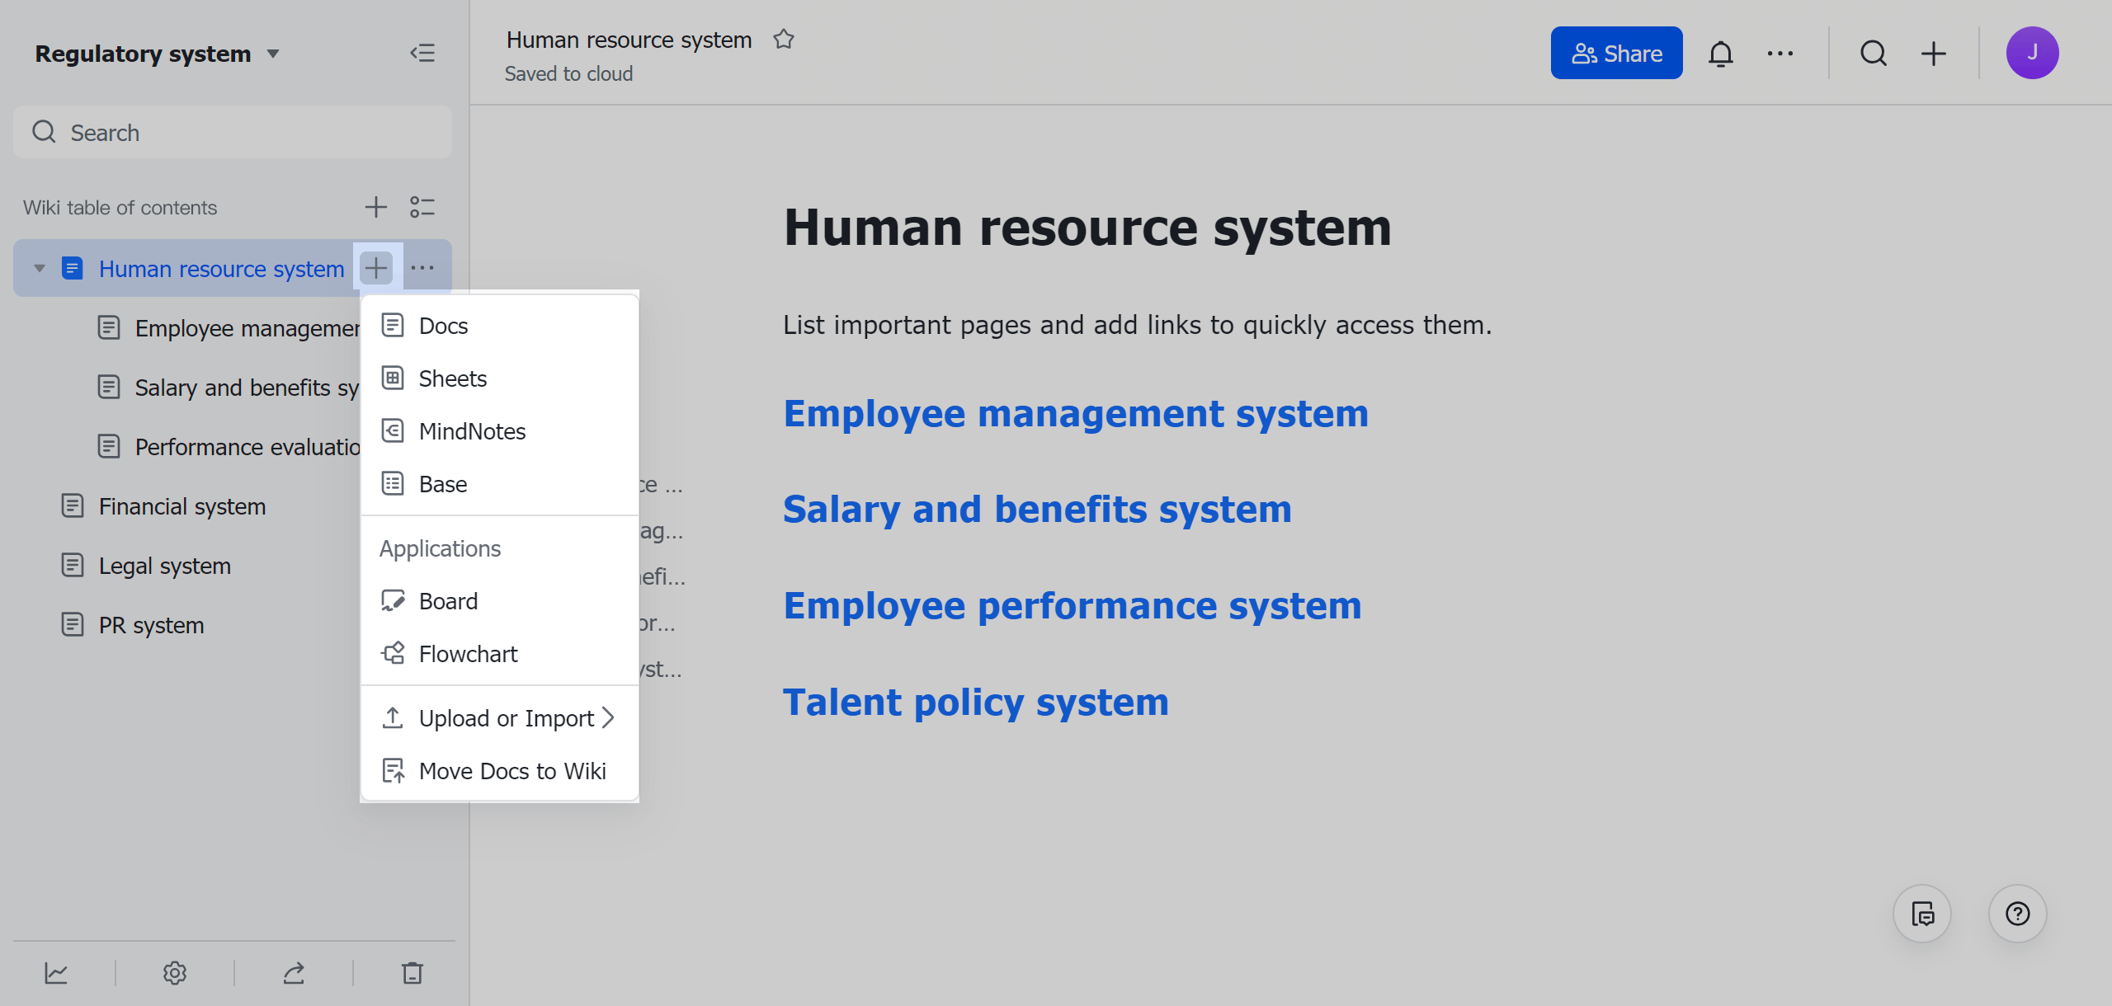The height and width of the screenshot is (1006, 2112).
Task: Click top bar plus create icon
Action: point(1934,54)
